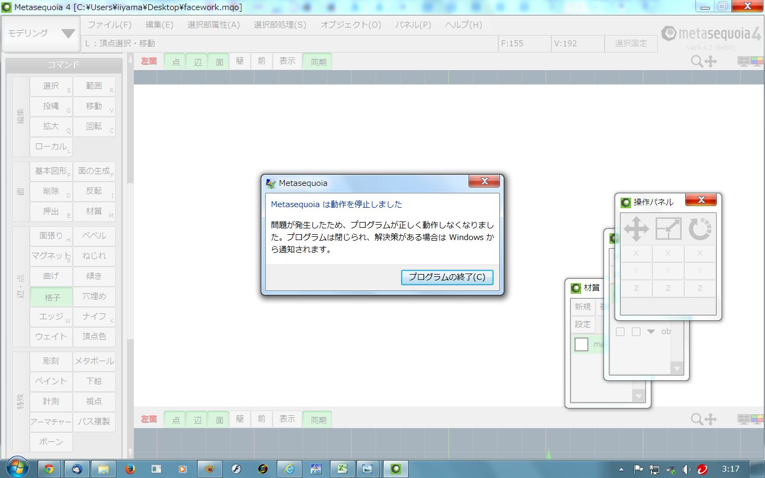Open the 表示 dropdown of bottom viewport
Screen dimensions: 765x478
[287, 419]
